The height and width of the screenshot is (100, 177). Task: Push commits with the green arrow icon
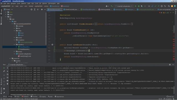[x=158, y=6]
